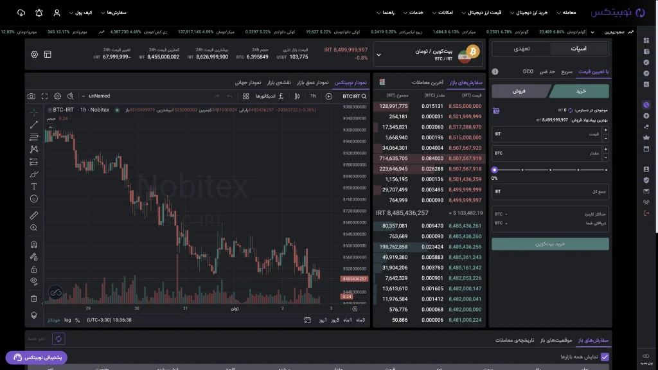Open the notifications bell icon
The width and height of the screenshot is (658, 370).
39,13
